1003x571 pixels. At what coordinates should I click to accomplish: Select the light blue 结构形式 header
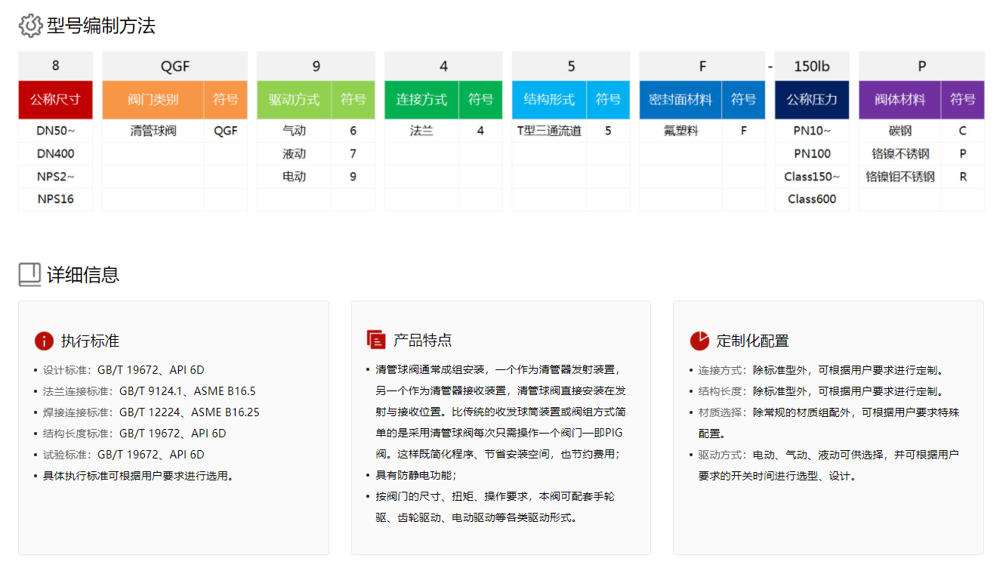pos(549,100)
